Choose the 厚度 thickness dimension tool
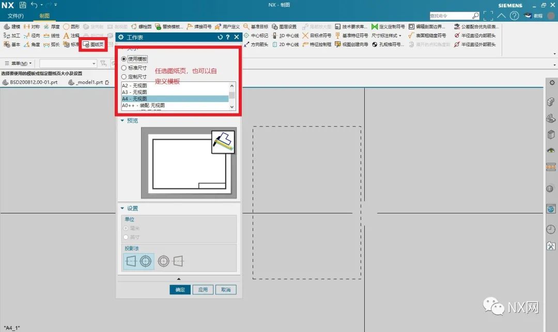 (x=52, y=27)
